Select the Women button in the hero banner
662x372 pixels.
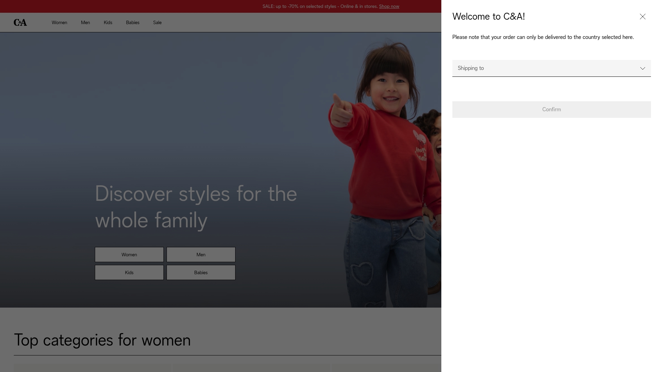pos(129,255)
